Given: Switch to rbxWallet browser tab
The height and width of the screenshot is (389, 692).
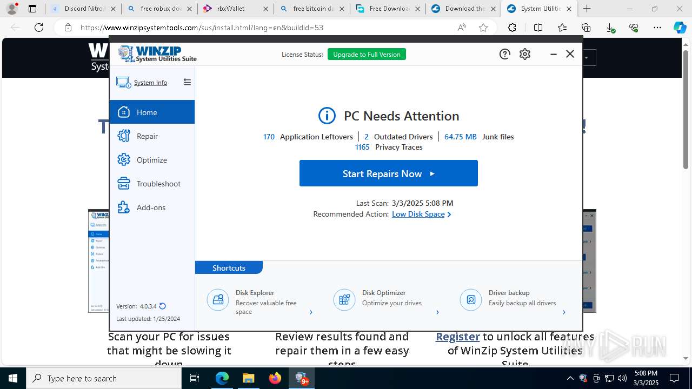Looking at the screenshot, I should tap(235, 9).
